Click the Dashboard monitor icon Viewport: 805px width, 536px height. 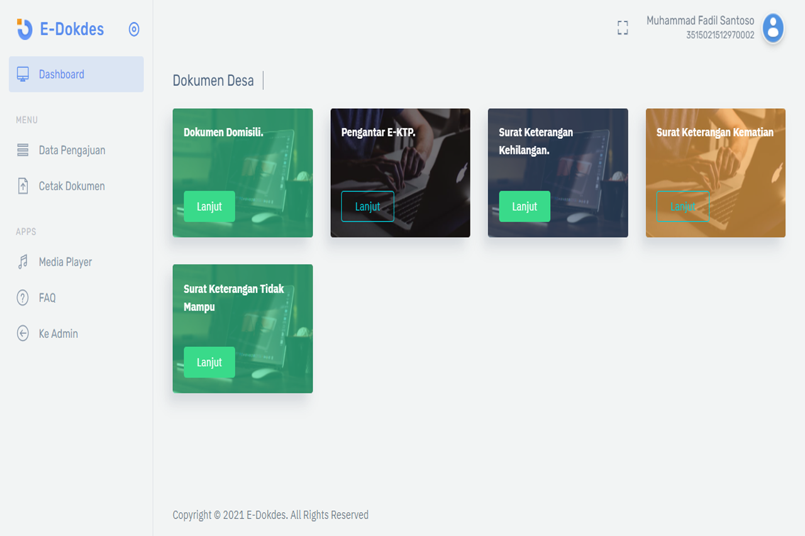[23, 74]
